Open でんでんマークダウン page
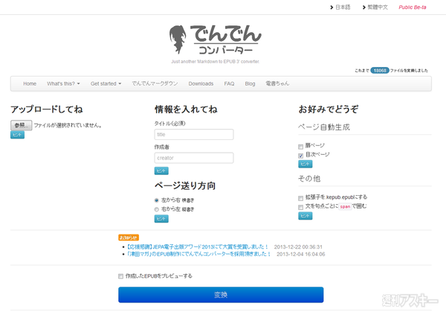Image resolution: width=446 pixels, height=315 pixels. pyautogui.click(x=155, y=83)
